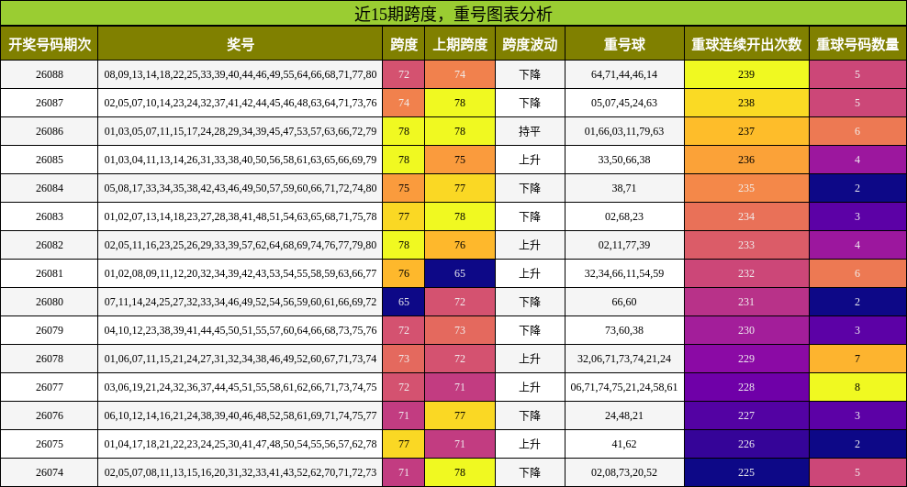Click the 奖号 number list in row 26080
Screen dimensions: 907x487
240,302
